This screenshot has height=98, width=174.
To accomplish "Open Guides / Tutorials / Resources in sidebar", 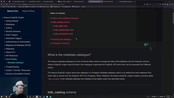I will [18, 70].
